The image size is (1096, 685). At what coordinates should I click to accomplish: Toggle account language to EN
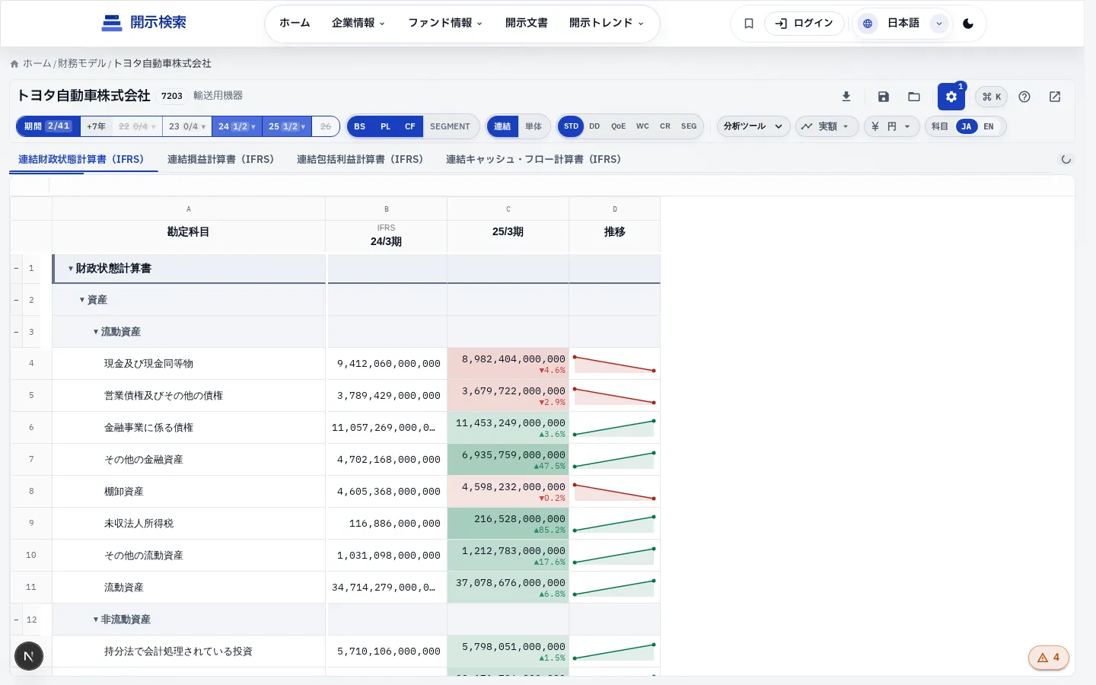pyautogui.click(x=989, y=126)
